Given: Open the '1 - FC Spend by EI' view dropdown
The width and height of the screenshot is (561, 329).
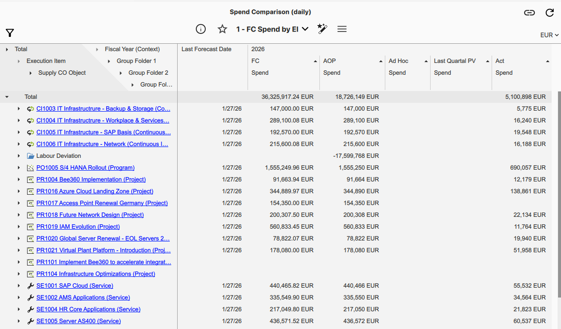Looking at the screenshot, I should 272,29.
